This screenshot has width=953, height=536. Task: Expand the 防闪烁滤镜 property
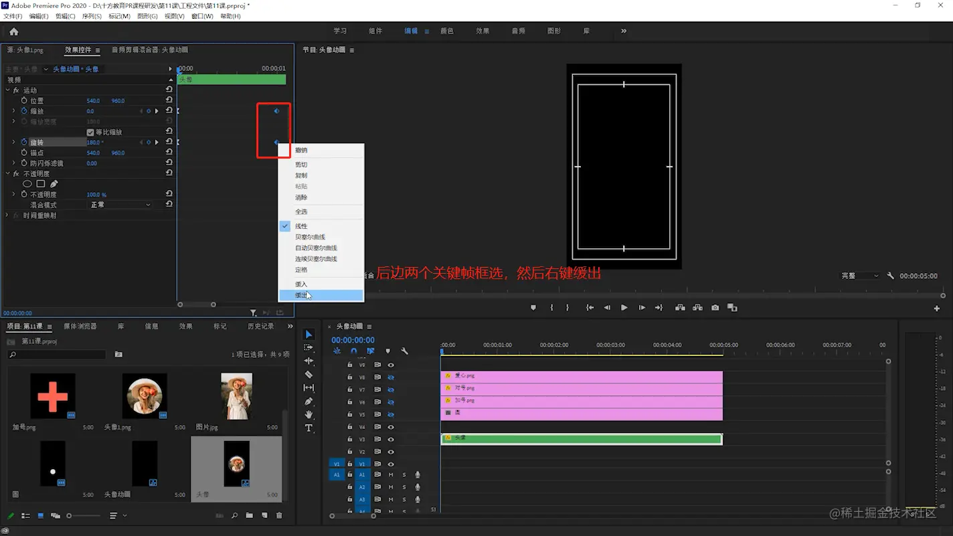coord(13,163)
